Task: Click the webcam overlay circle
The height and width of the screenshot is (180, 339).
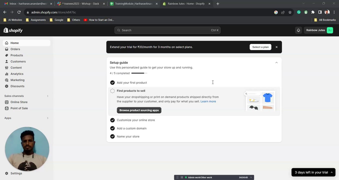Action: tap(27, 149)
